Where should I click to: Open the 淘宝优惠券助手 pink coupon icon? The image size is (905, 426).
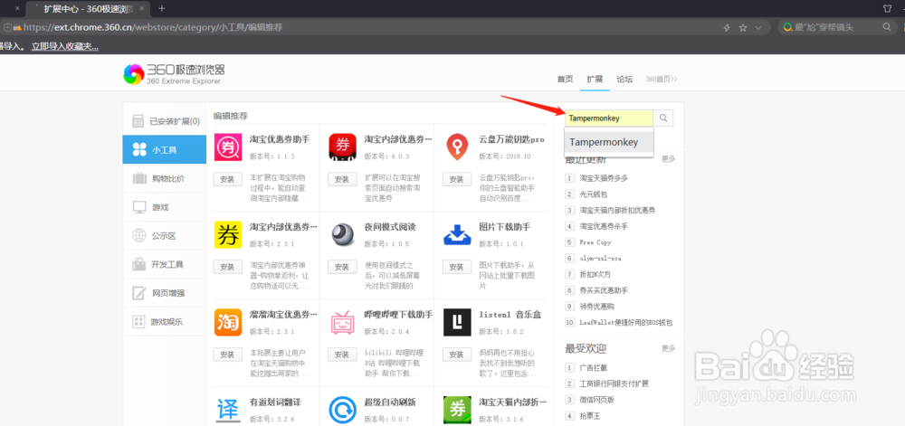tap(228, 147)
